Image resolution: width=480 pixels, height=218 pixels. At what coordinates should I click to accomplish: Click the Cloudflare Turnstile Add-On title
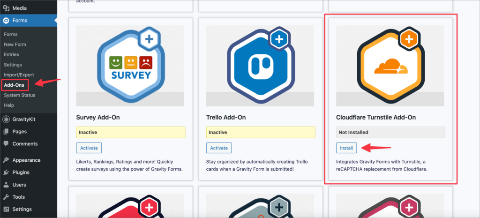[376, 117]
